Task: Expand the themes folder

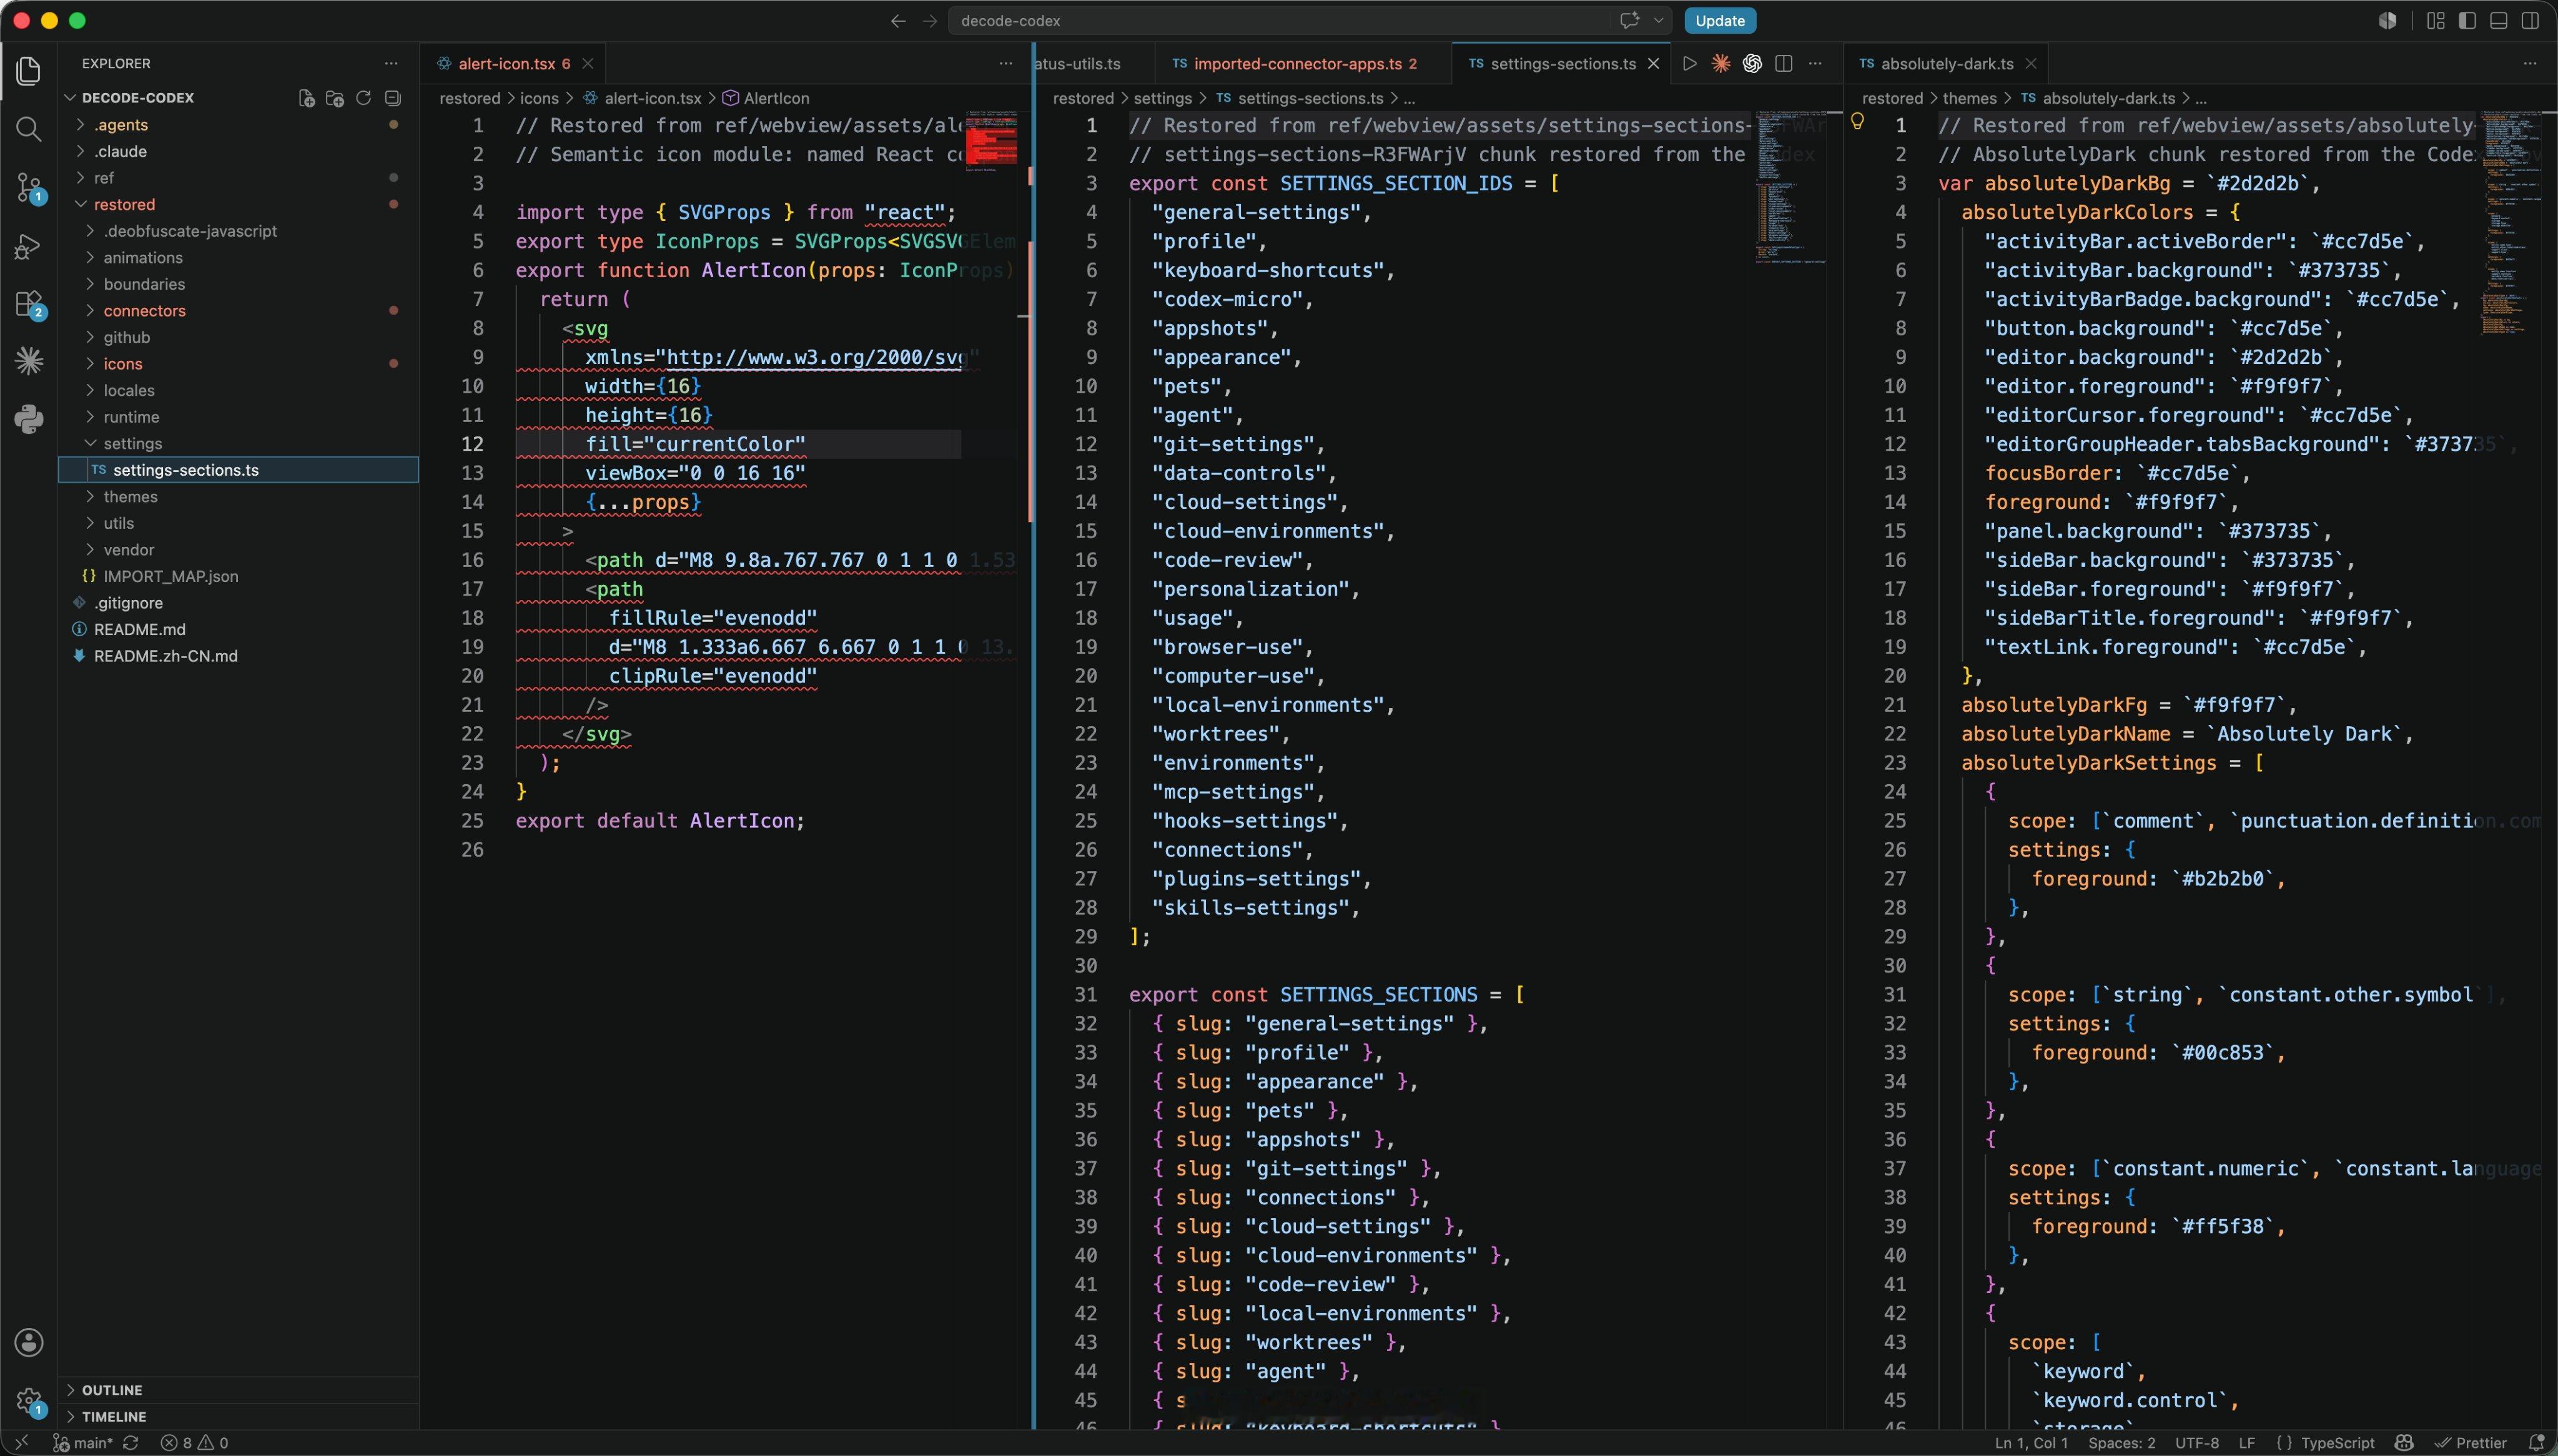Action: (x=238, y=497)
